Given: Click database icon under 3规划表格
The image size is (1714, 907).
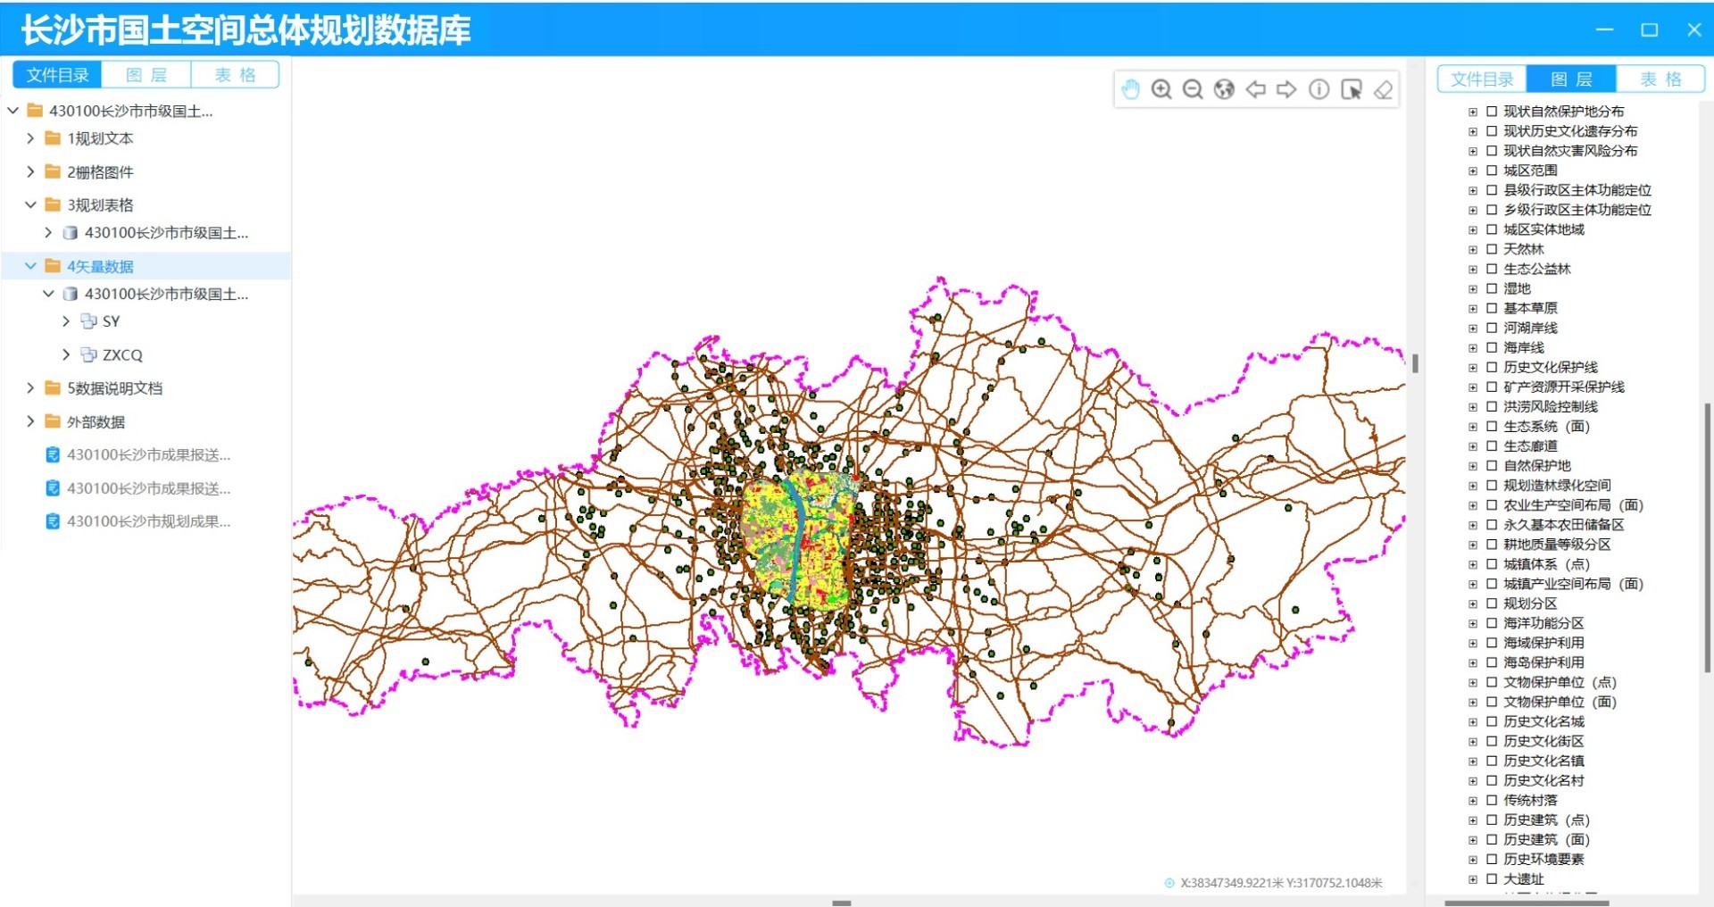Looking at the screenshot, I should tap(71, 233).
